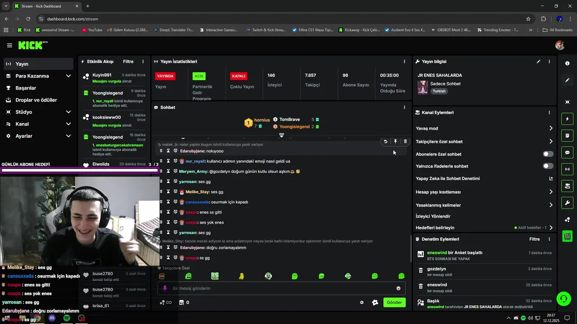Viewport: 577px width, 324px height.
Task: Click the chat bubble widget icon
Action: (567, 153)
